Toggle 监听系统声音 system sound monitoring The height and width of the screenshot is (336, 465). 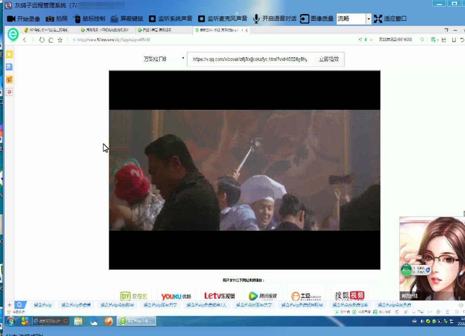(170, 19)
